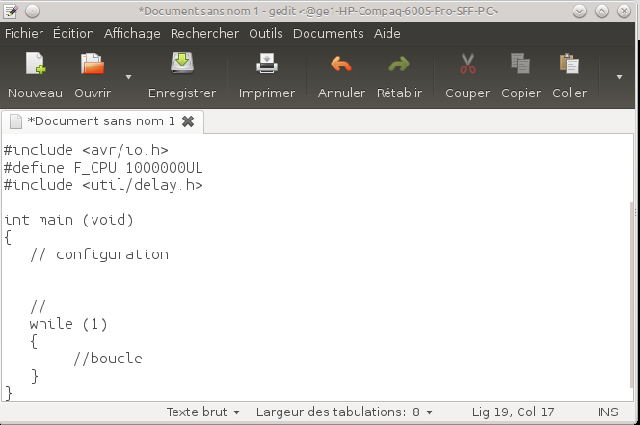640x425 pixels.
Task: Select the Document sans nom 1 tab
Action: tap(100, 121)
